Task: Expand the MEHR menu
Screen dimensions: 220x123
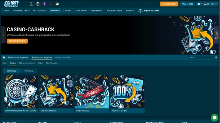Action: (x=129, y=11)
